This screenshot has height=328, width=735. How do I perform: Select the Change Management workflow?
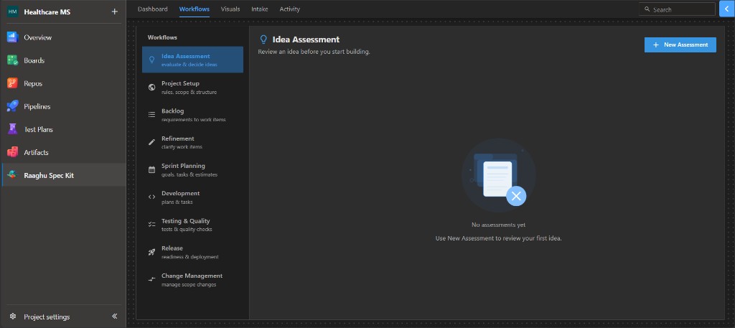click(192, 279)
